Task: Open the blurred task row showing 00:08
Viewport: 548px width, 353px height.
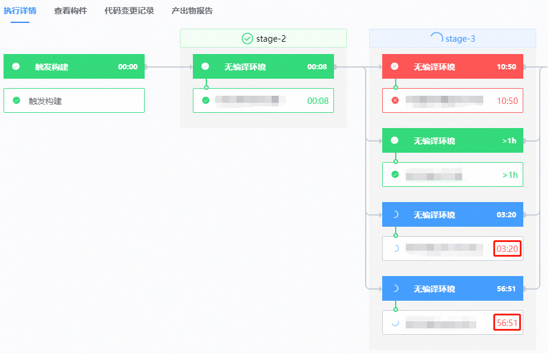Action: tap(263, 100)
